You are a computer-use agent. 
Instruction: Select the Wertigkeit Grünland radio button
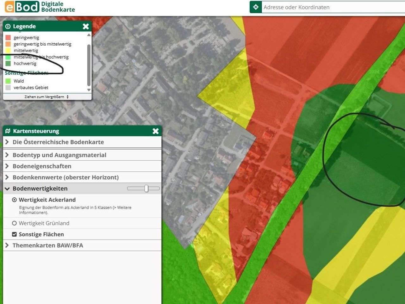click(x=14, y=223)
